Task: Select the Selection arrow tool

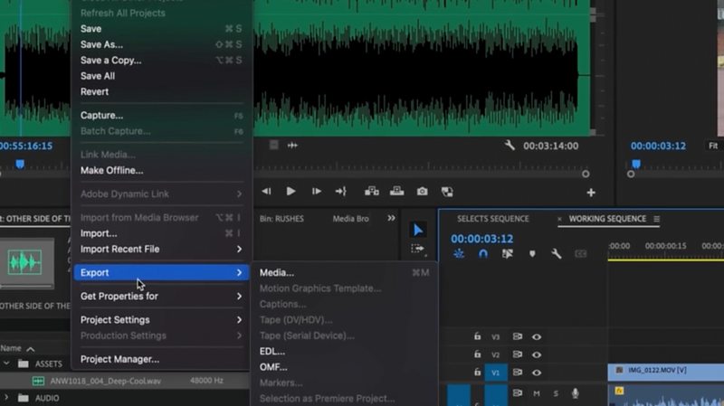Action: [418, 231]
